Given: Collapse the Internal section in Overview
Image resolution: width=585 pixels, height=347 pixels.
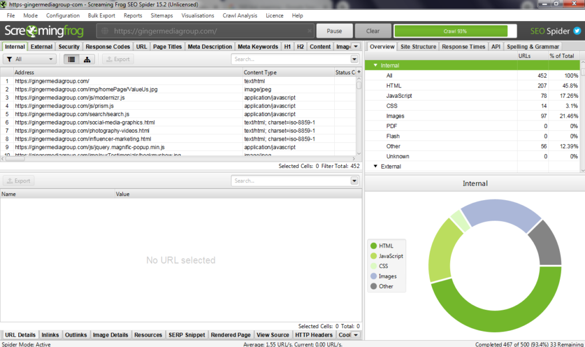Looking at the screenshot, I should 375,65.
